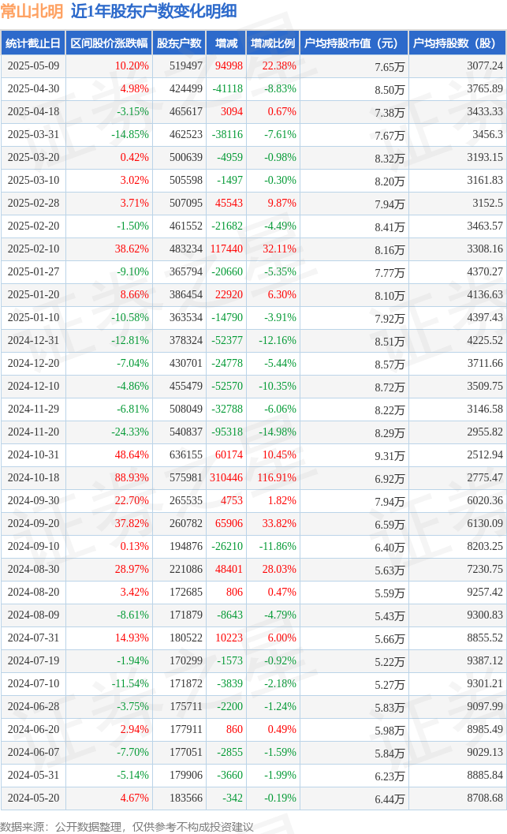Select the 2024-10-31 row date
The image size is (507, 834).
(x=33, y=454)
